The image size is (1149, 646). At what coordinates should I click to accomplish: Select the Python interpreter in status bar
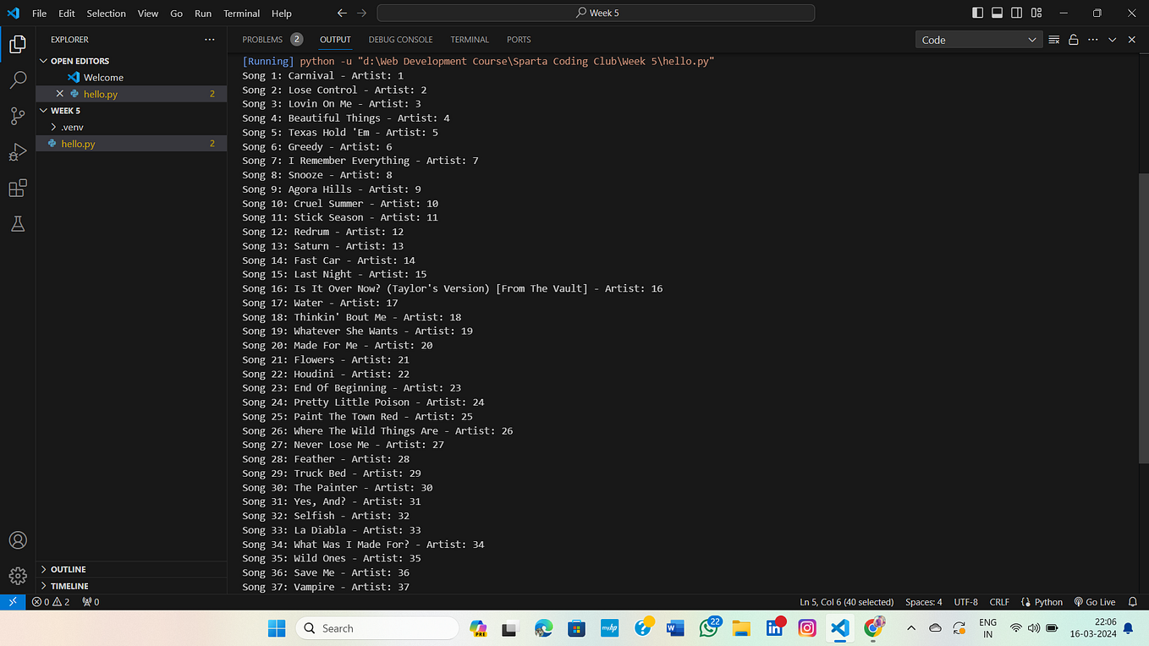[x=1042, y=601]
